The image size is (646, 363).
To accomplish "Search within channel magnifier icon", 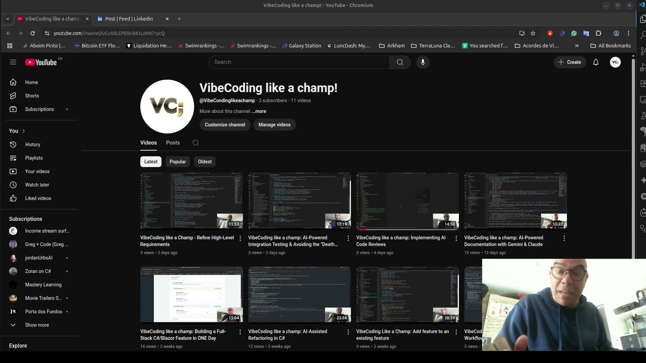I will point(196,143).
